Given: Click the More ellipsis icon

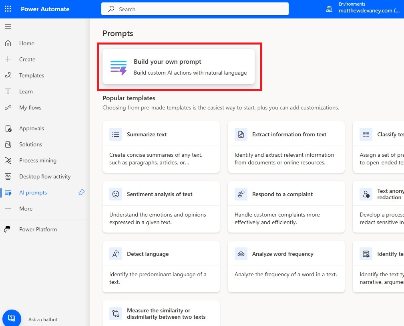Looking at the screenshot, I should tap(8, 208).
